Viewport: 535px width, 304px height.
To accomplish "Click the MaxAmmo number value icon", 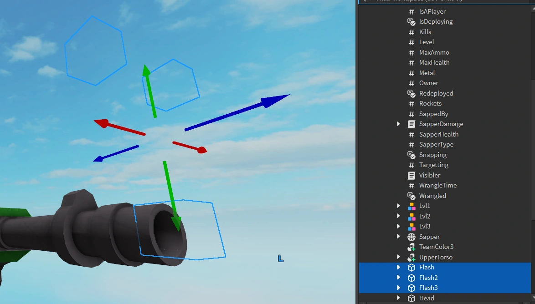I will [x=412, y=52].
